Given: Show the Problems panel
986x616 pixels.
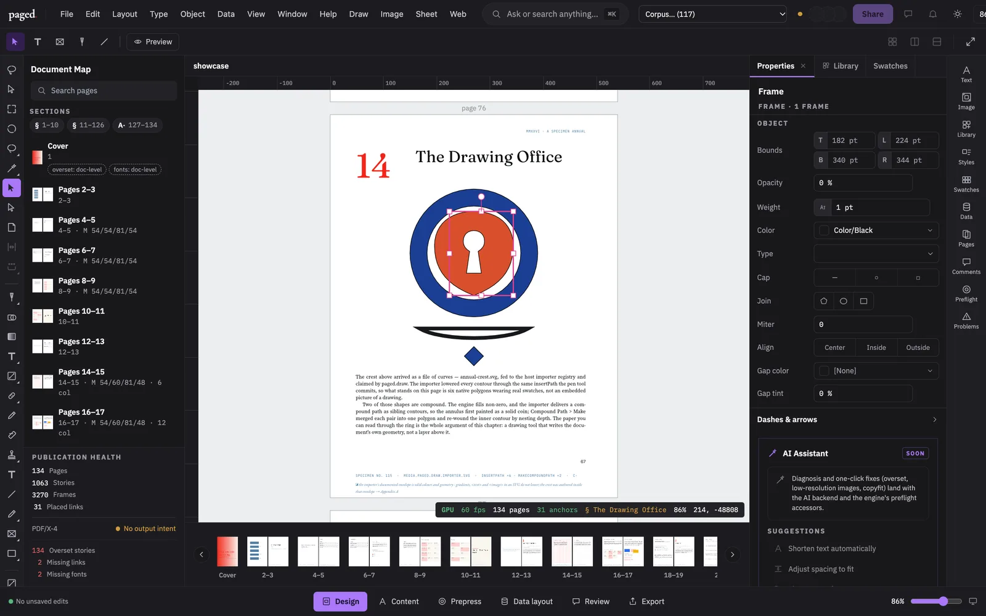Looking at the screenshot, I should 966,320.
